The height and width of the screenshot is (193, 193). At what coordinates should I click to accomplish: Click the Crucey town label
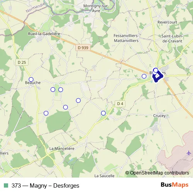[159, 116]
